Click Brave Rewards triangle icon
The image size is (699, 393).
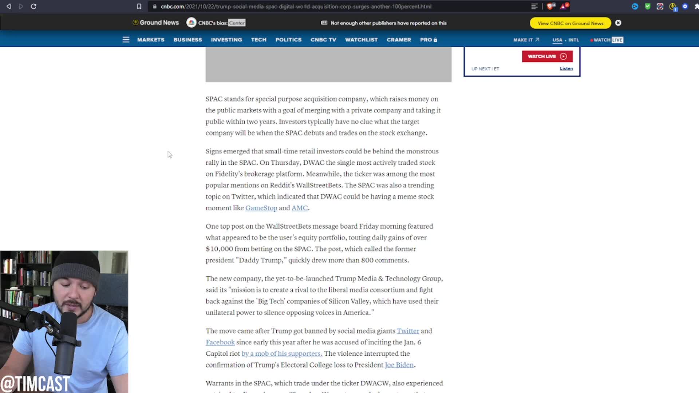564,6
